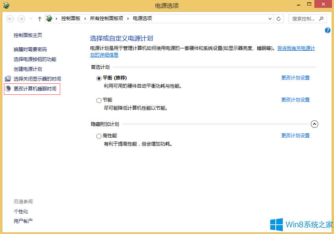Refresh the power options page
Viewport: 334px width, 234px height.
[279, 19]
